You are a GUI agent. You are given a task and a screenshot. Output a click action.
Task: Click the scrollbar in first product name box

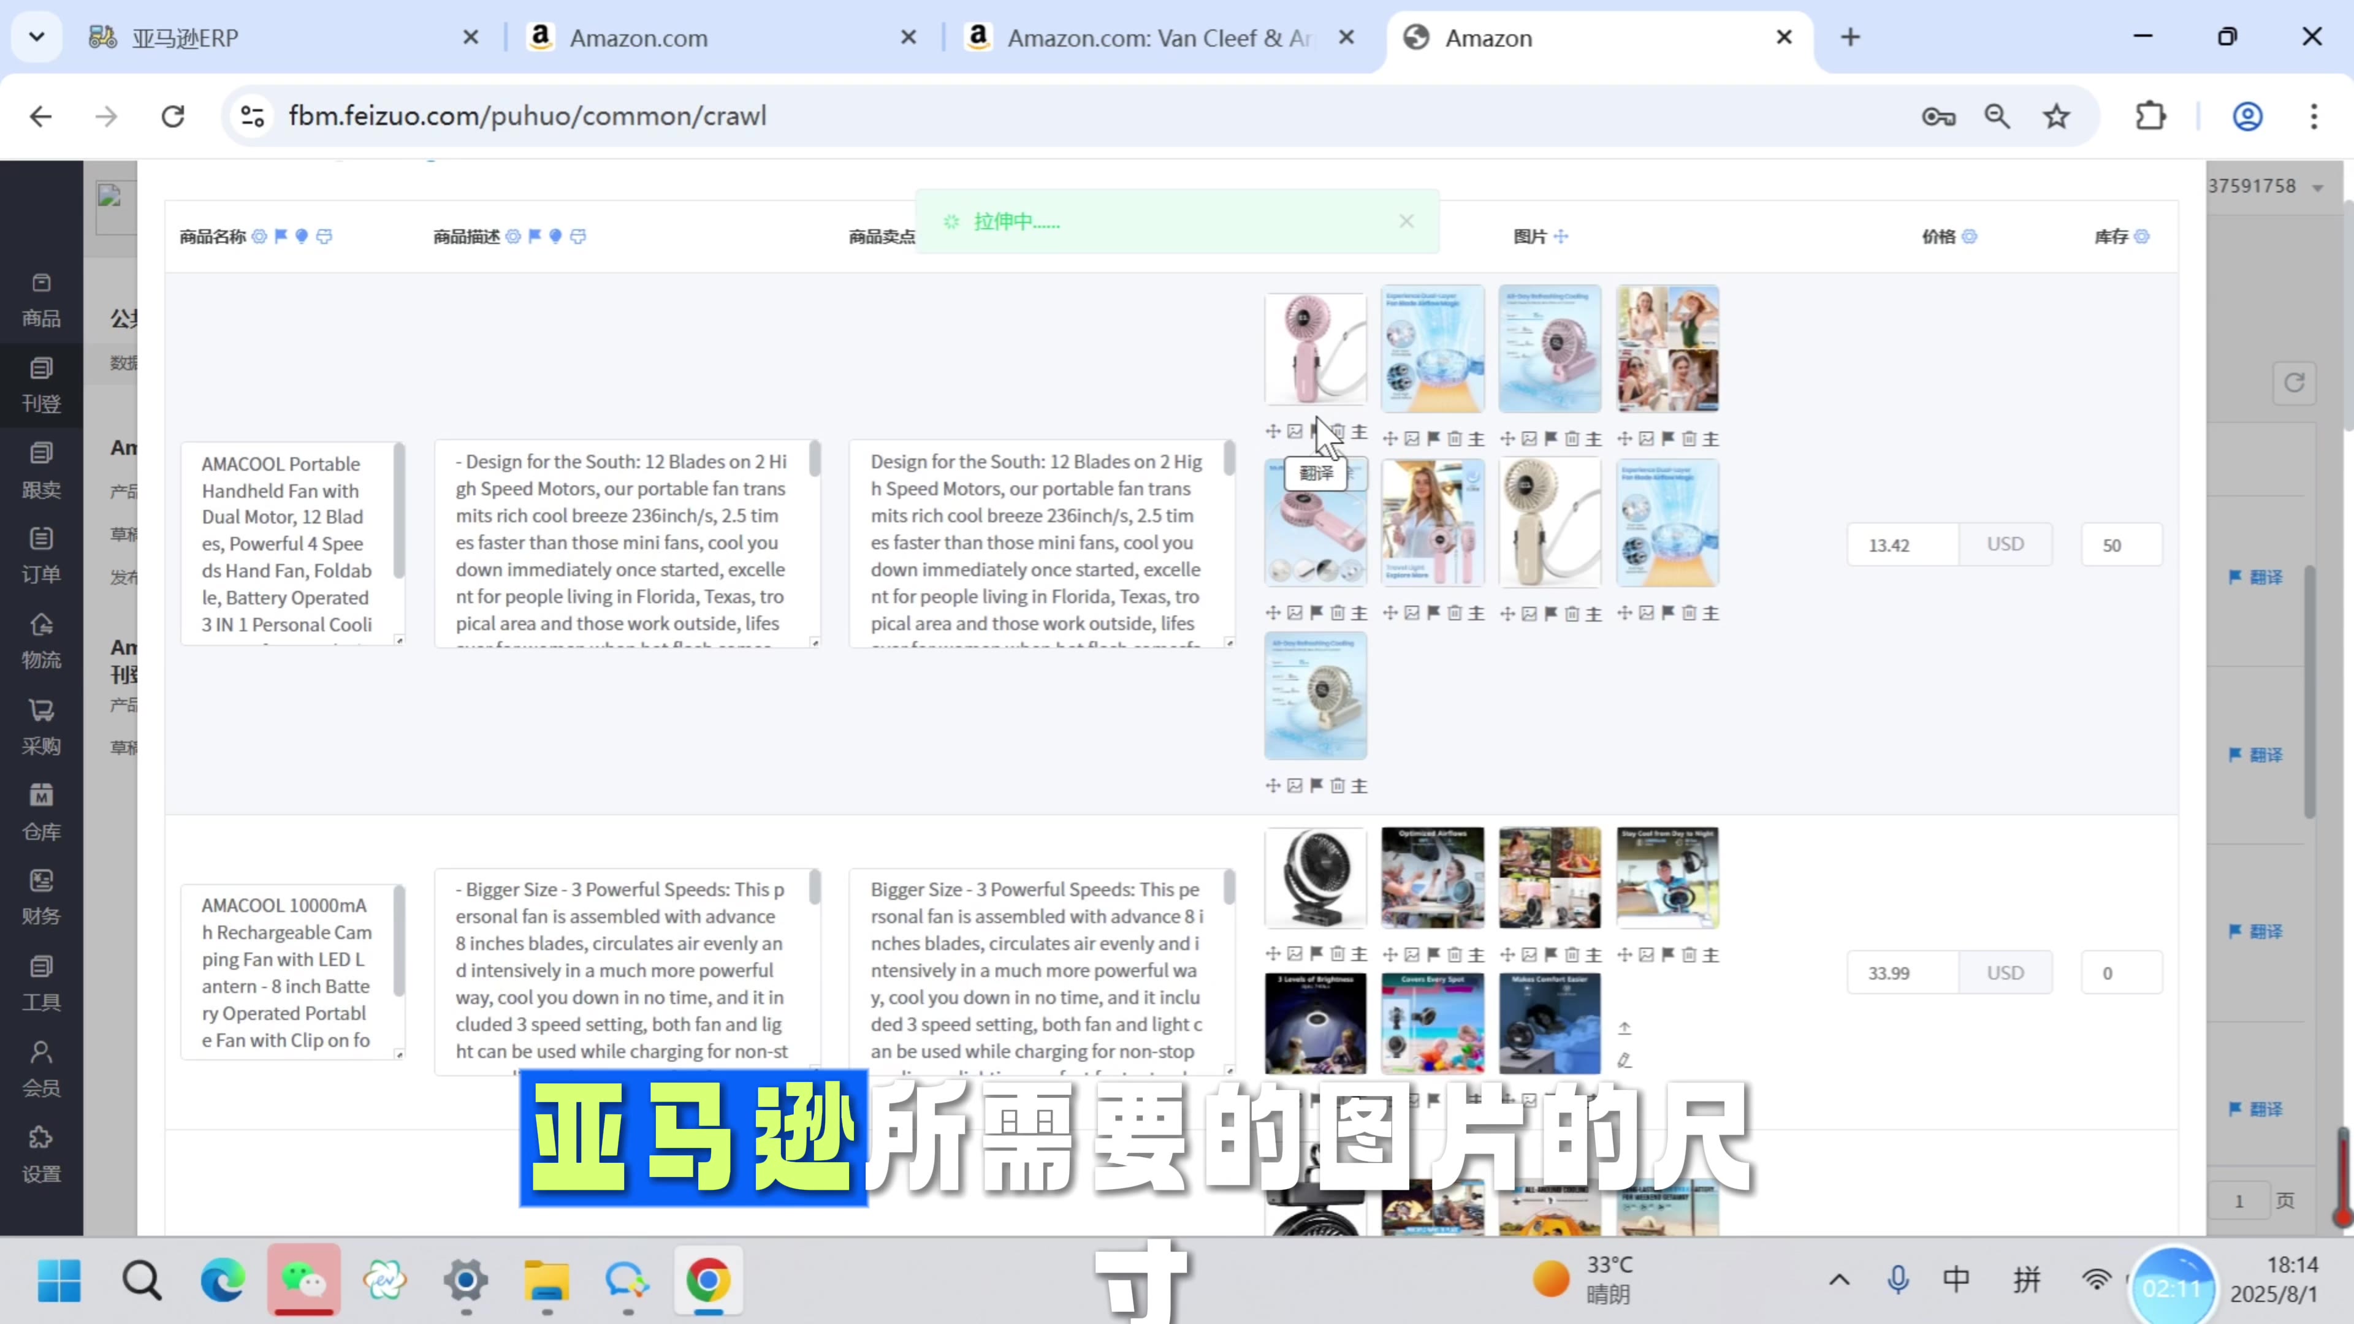point(398,510)
